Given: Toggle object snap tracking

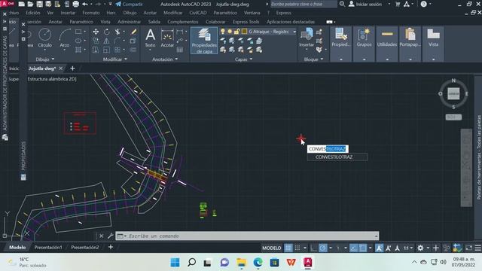Looking at the screenshot, I should pyautogui.click(x=353, y=248).
